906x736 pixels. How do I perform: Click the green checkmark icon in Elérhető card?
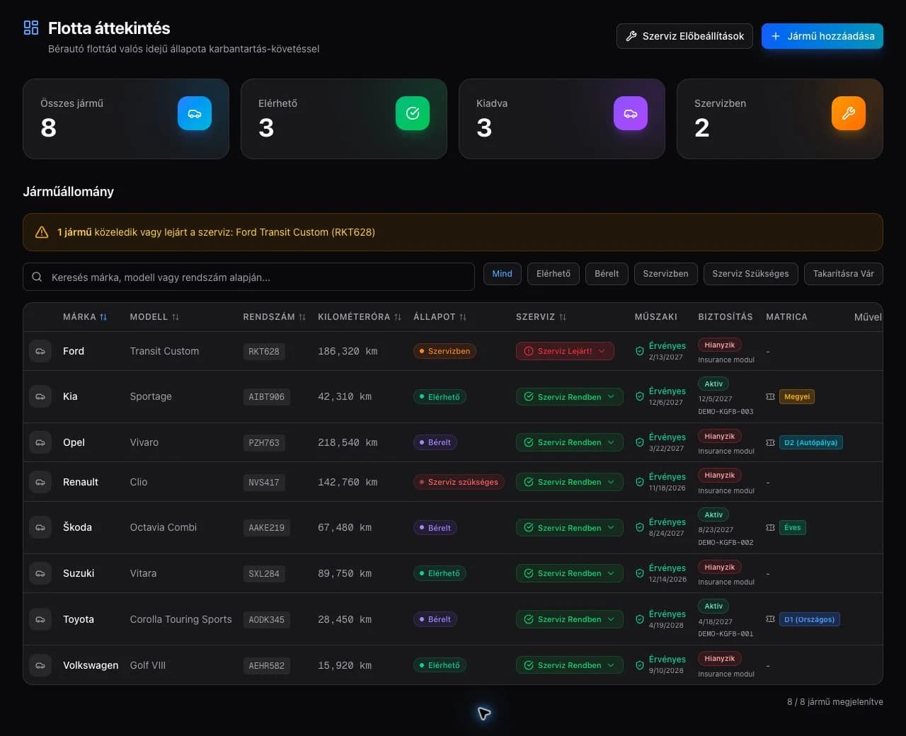[413, 113]
